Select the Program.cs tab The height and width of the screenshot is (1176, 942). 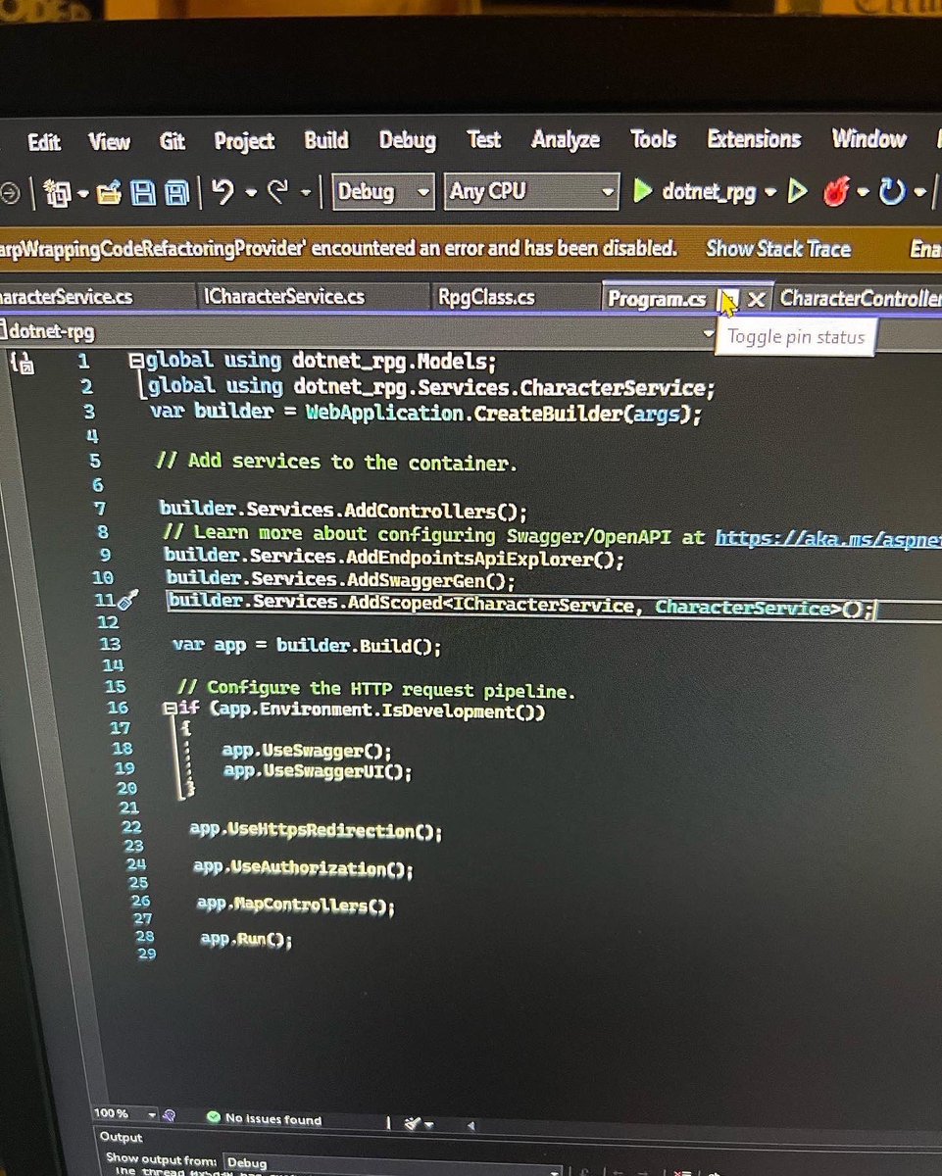click(656, 299)
